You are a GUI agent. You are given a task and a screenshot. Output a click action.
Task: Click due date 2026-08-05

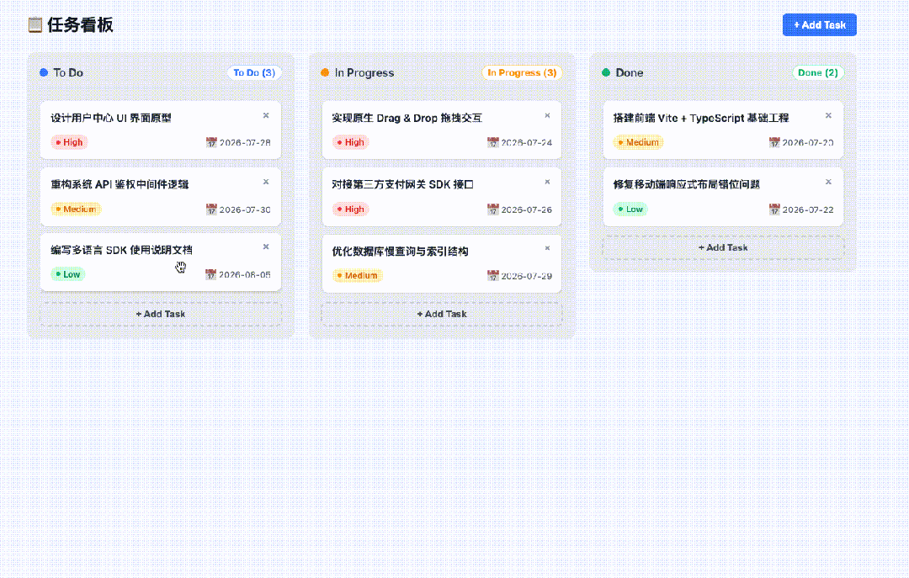245,275
